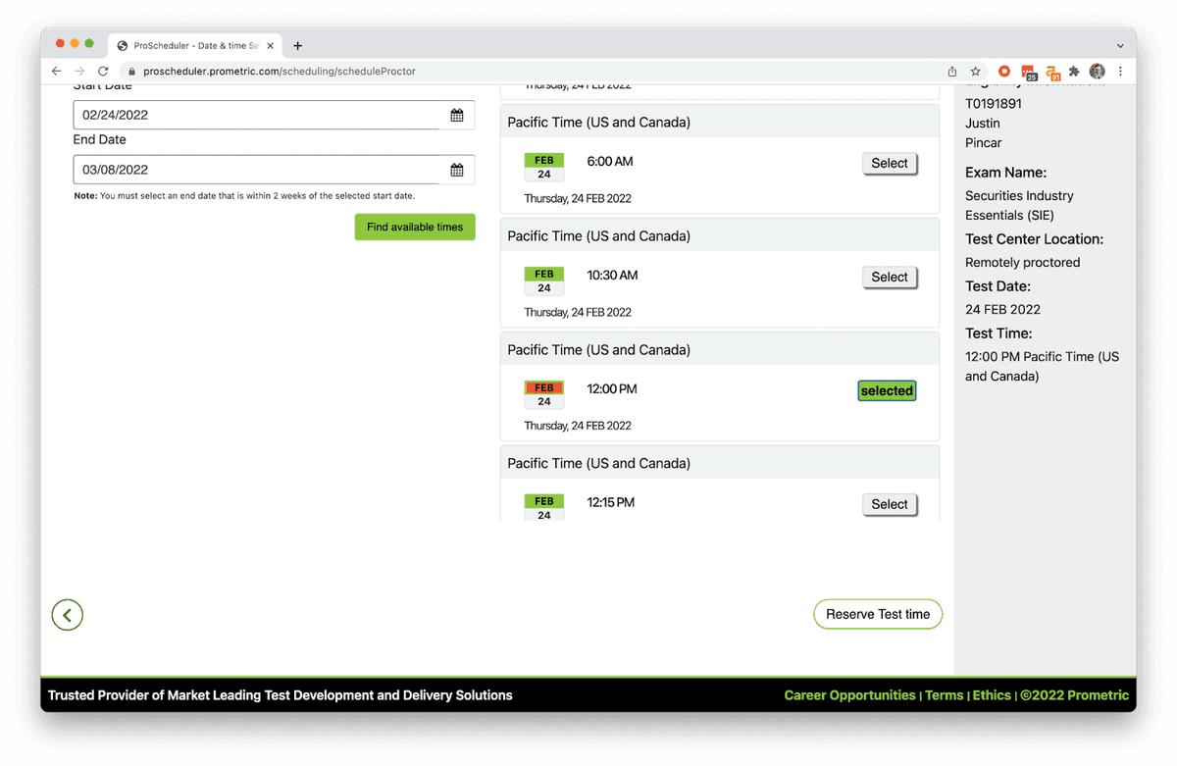1177x766 pixels.
Task: Click the browser back arrow
Action: (x=57, y=72)
